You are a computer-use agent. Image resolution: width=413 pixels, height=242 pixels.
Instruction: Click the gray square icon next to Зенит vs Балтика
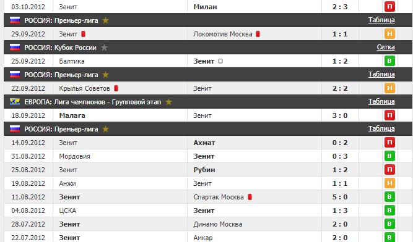pyautogui.click(x=220, y=61)
